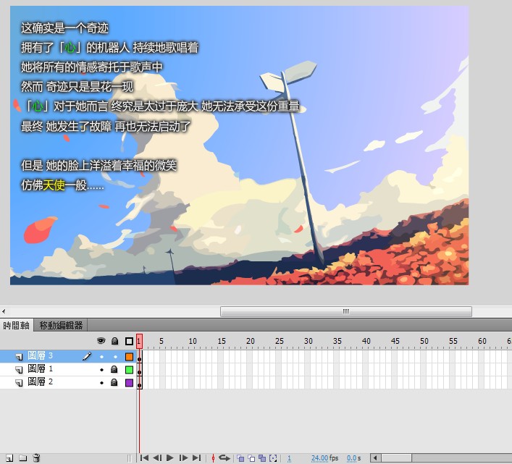Click frame 50 on timeline ruler

pyautogui.click(x=424, y=341)
